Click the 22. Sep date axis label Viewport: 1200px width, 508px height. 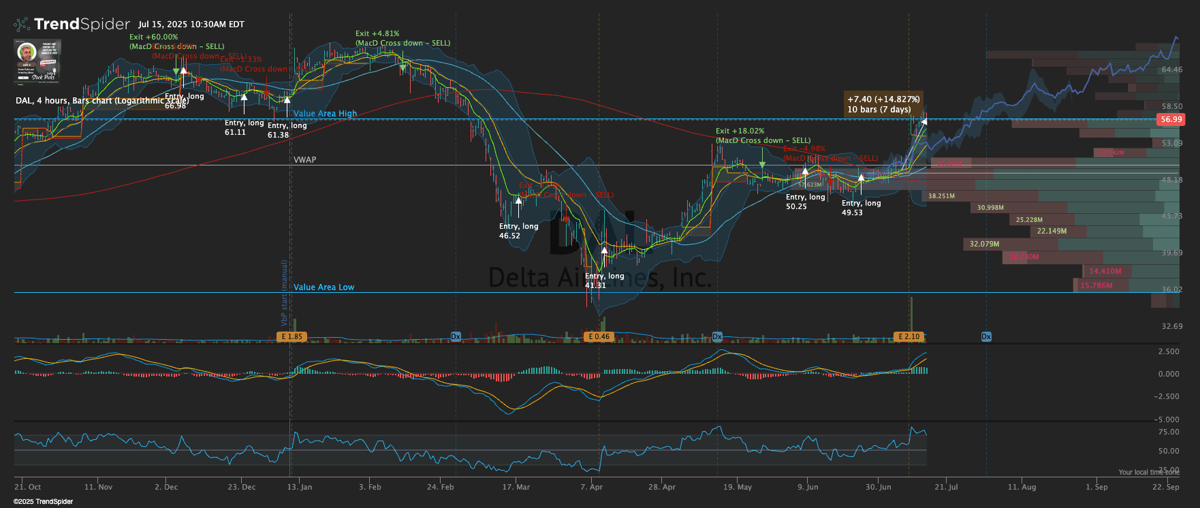pos(1166,488)
